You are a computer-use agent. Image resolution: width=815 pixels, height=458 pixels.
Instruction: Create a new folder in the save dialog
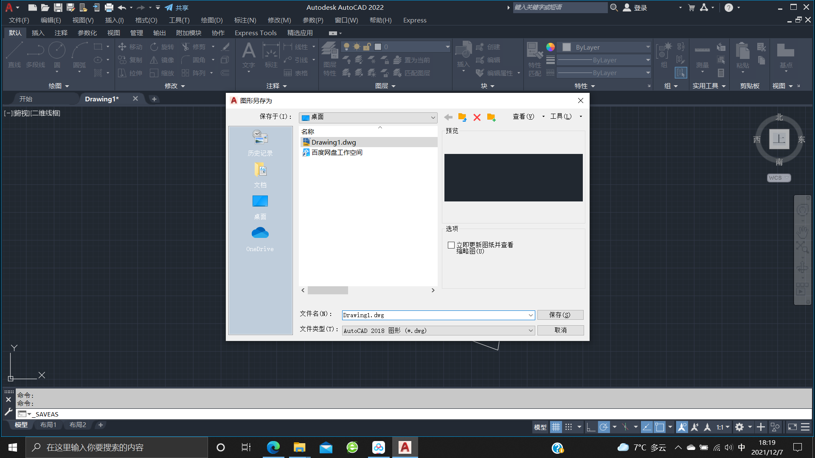[x=491, y=117]
